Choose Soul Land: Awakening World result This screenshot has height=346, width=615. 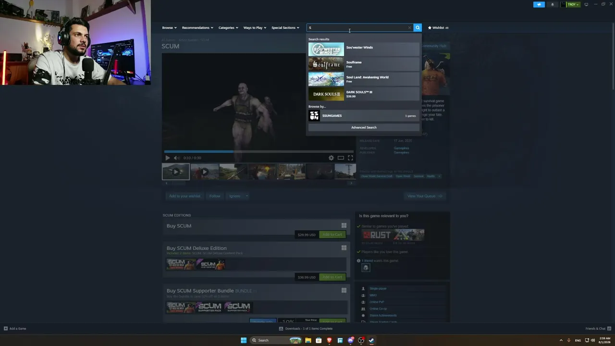(364, 79)
